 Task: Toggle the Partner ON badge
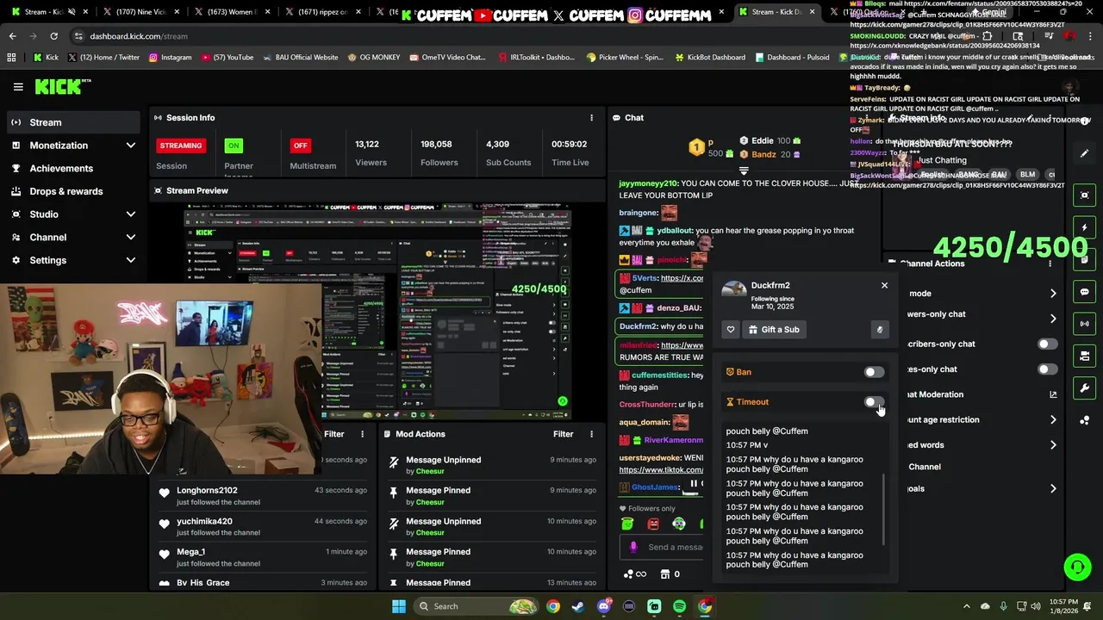(x=234, y=146)
